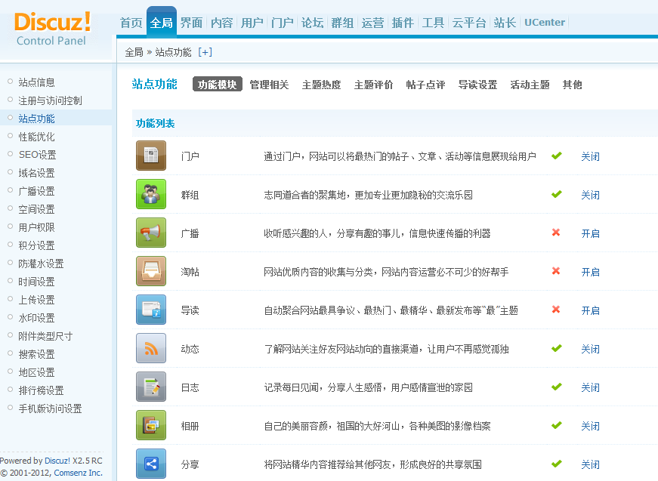
Task: Click the 广播 megaphone module icon
Action: pyautogui.click(x=151, y=233)
